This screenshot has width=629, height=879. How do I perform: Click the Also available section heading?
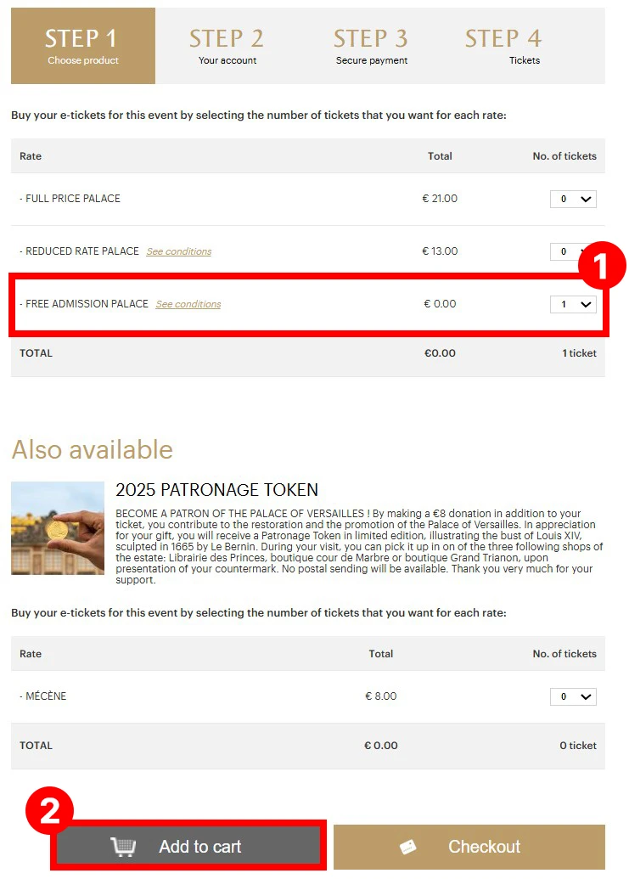point(93,449)
